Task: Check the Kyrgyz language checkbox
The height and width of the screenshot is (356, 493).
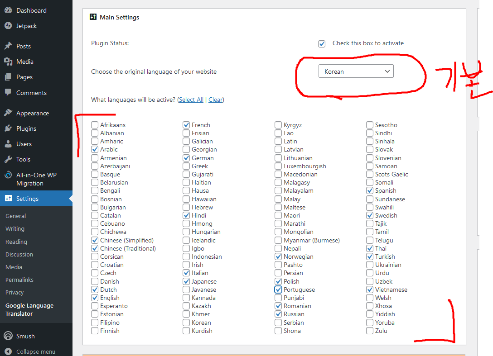Action: point(278,125)
